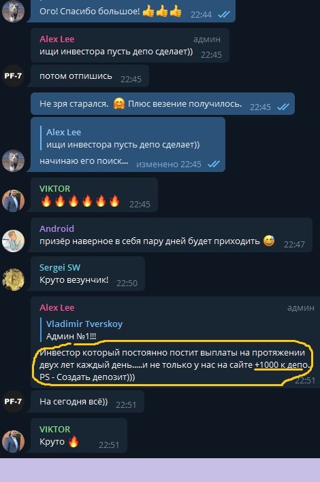Select the Android sender name
Screen dimensions: 320x482
[57, 228]
